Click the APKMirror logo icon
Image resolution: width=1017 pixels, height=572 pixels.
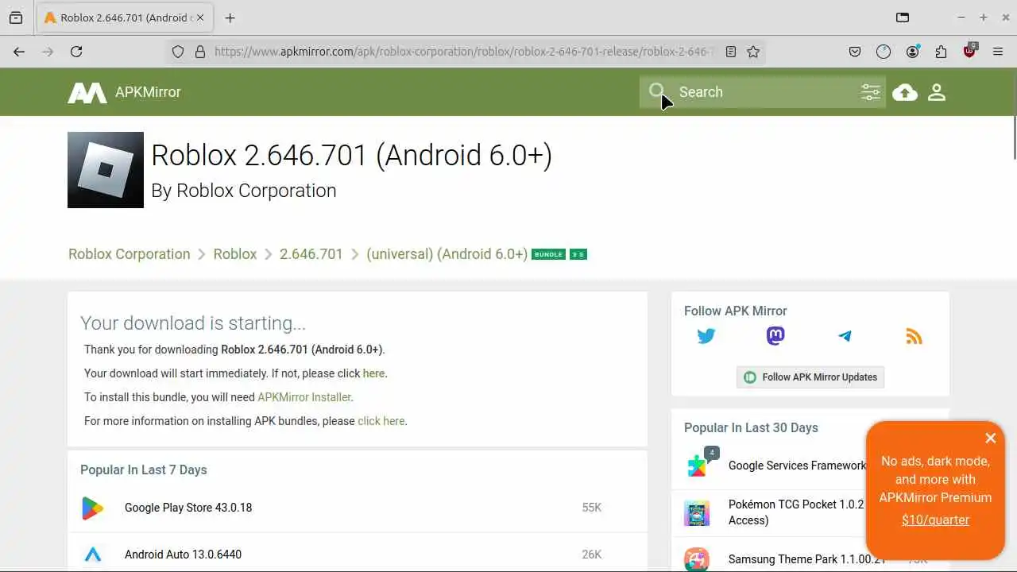coord(87,93)
